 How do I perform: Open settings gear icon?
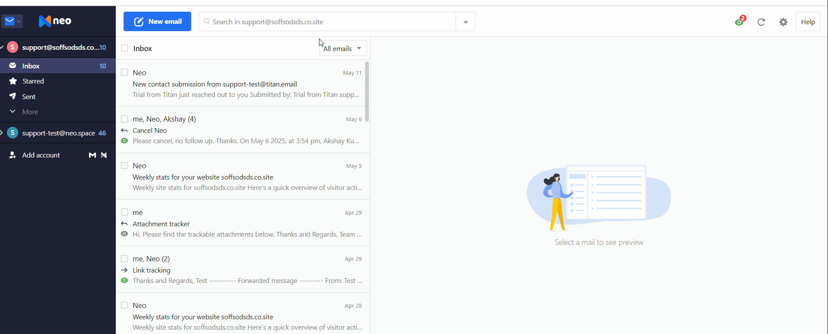pyautogui.click(x=783, y=22)
